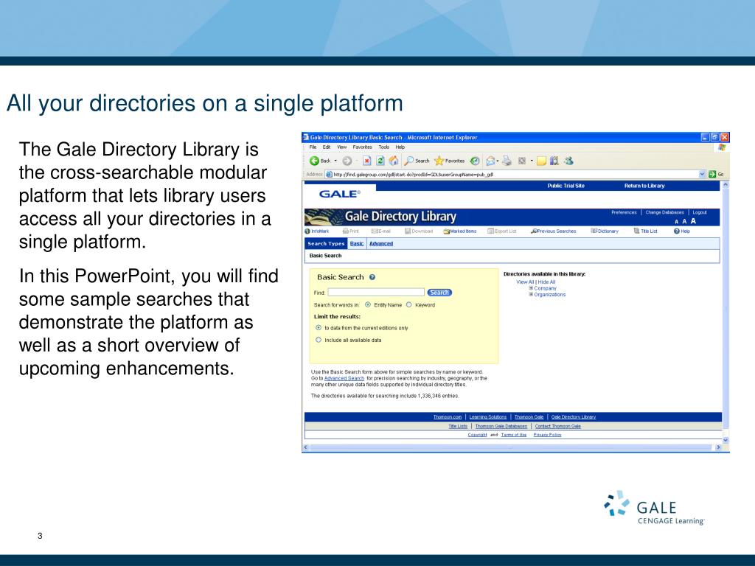Image resolution: width=755 pixels, height=566 pixels.
Task: Select current editions only radio option
Action: (319, 328)
